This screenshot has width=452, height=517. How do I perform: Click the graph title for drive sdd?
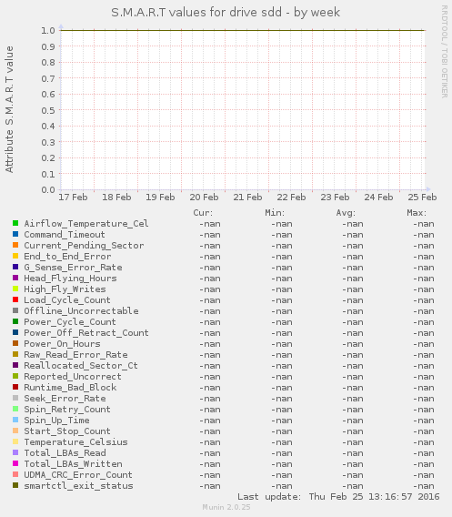coord(226,13)
